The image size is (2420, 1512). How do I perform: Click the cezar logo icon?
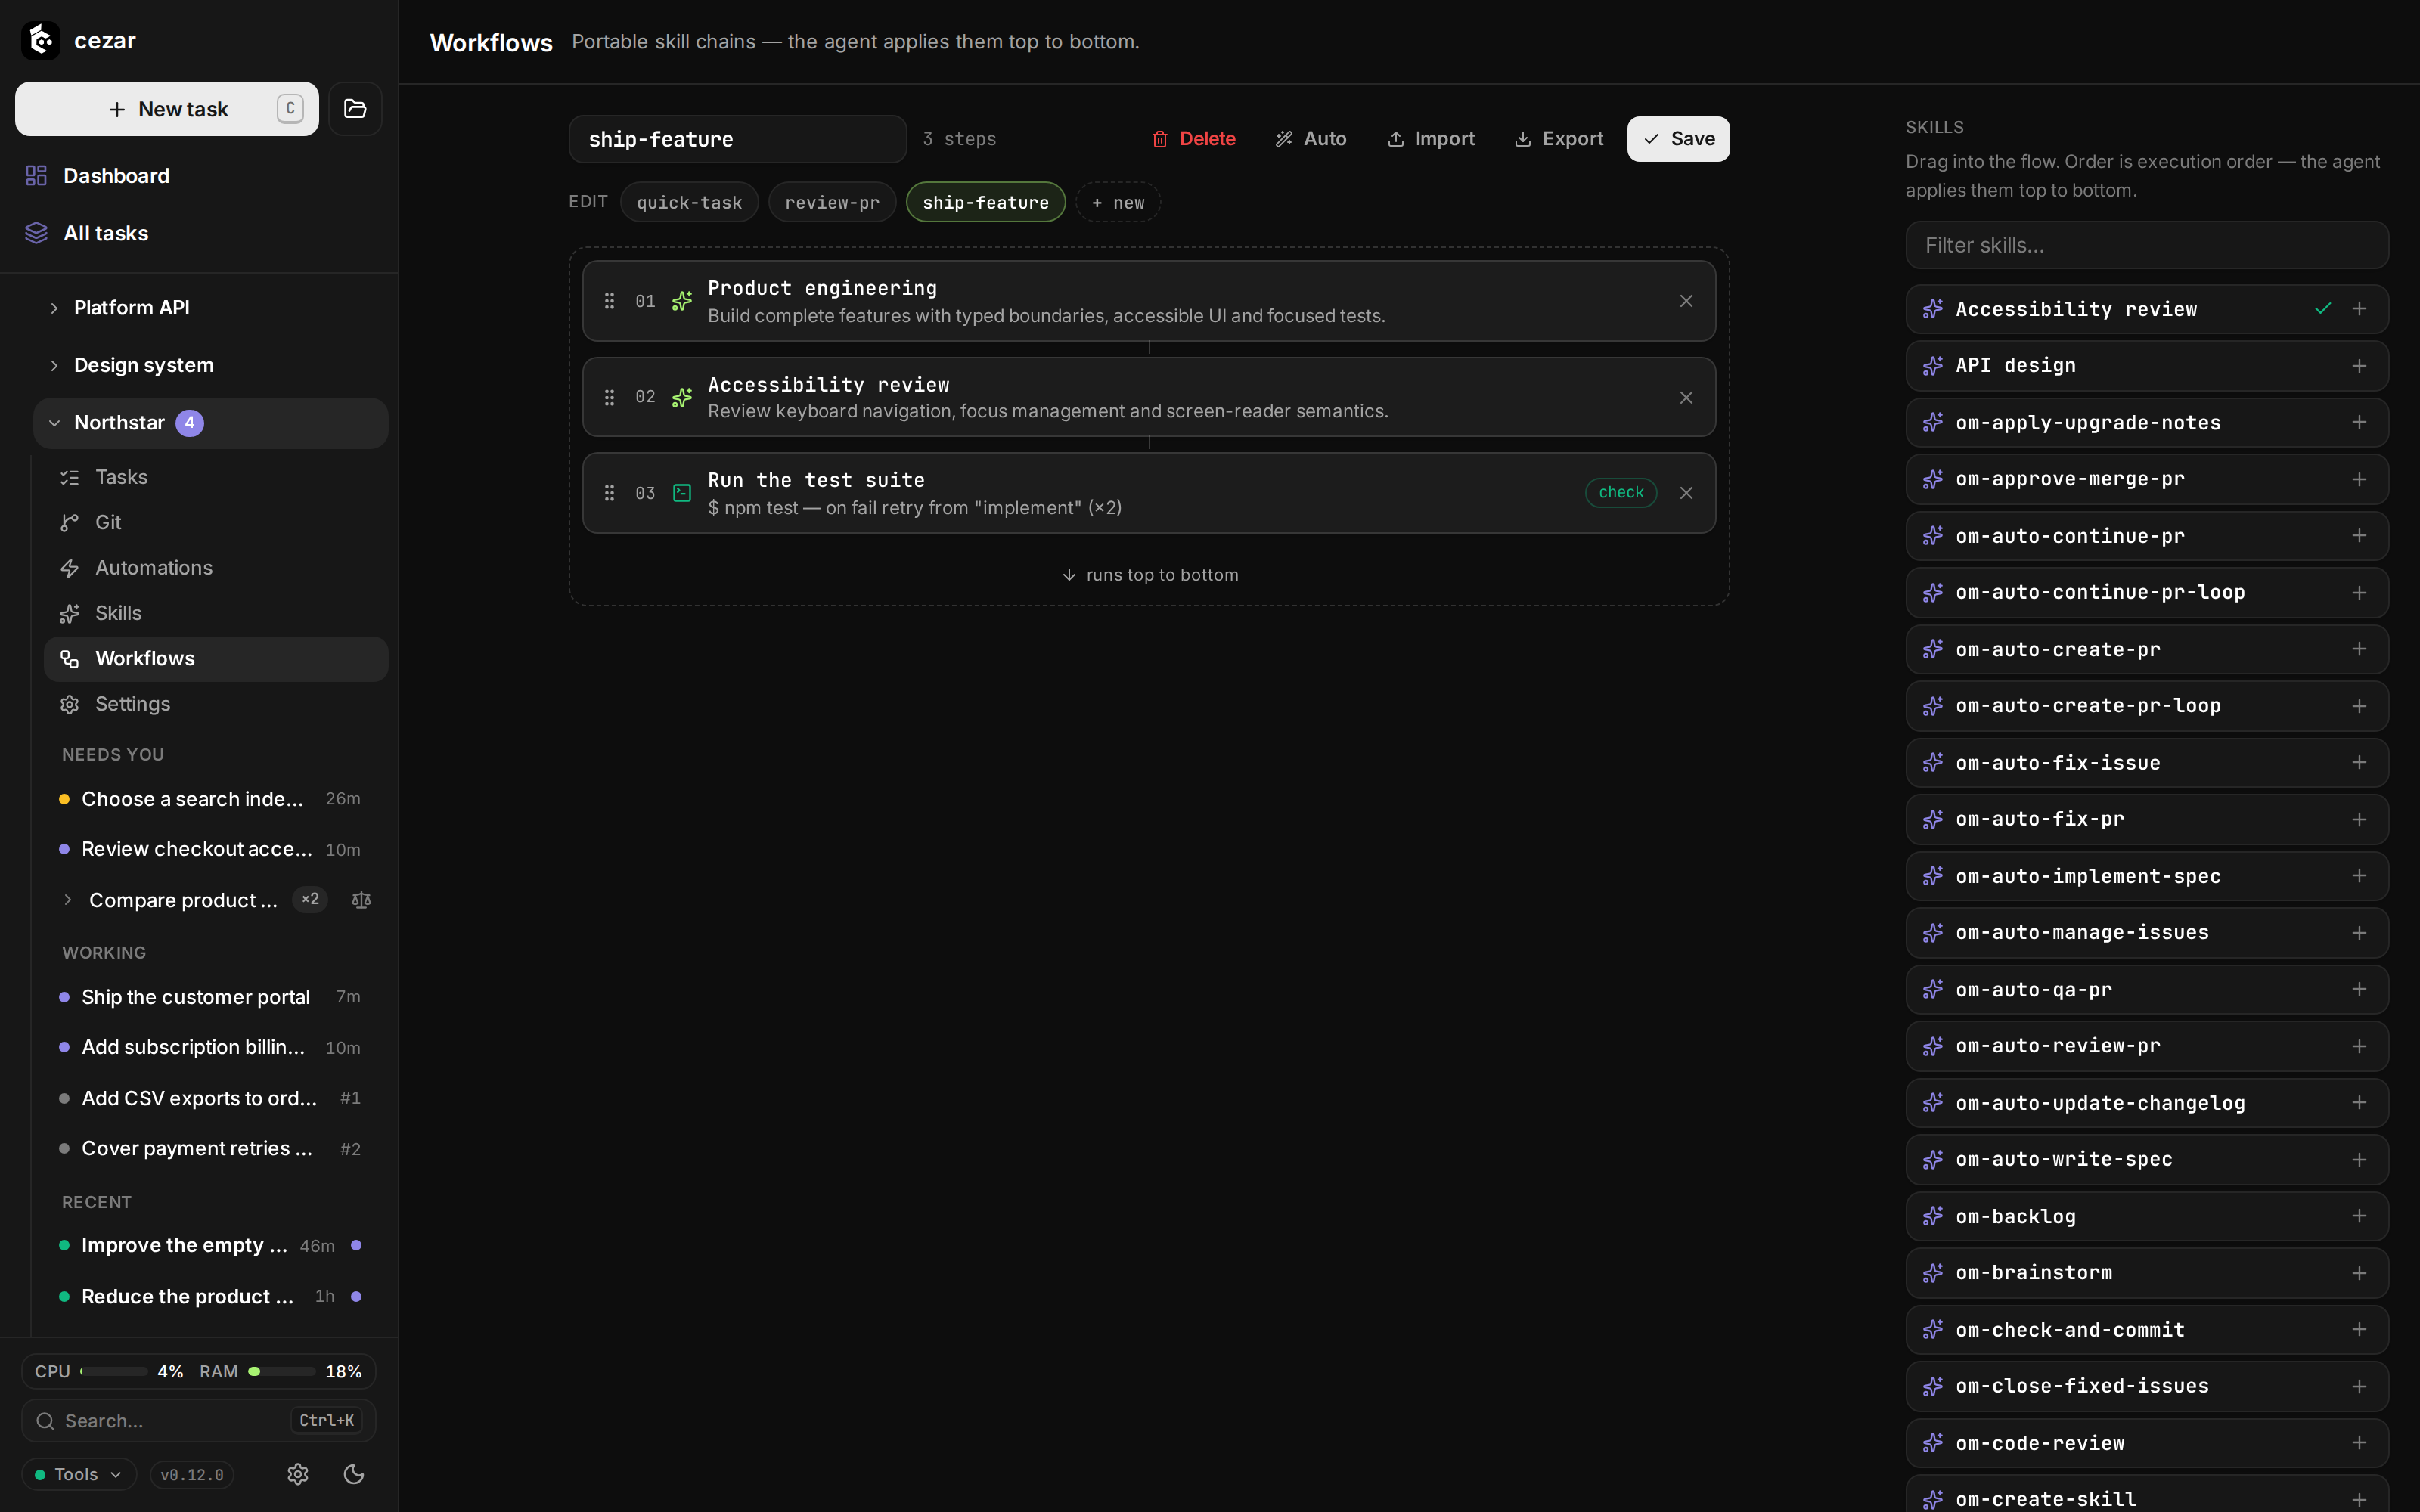point(41,40)
